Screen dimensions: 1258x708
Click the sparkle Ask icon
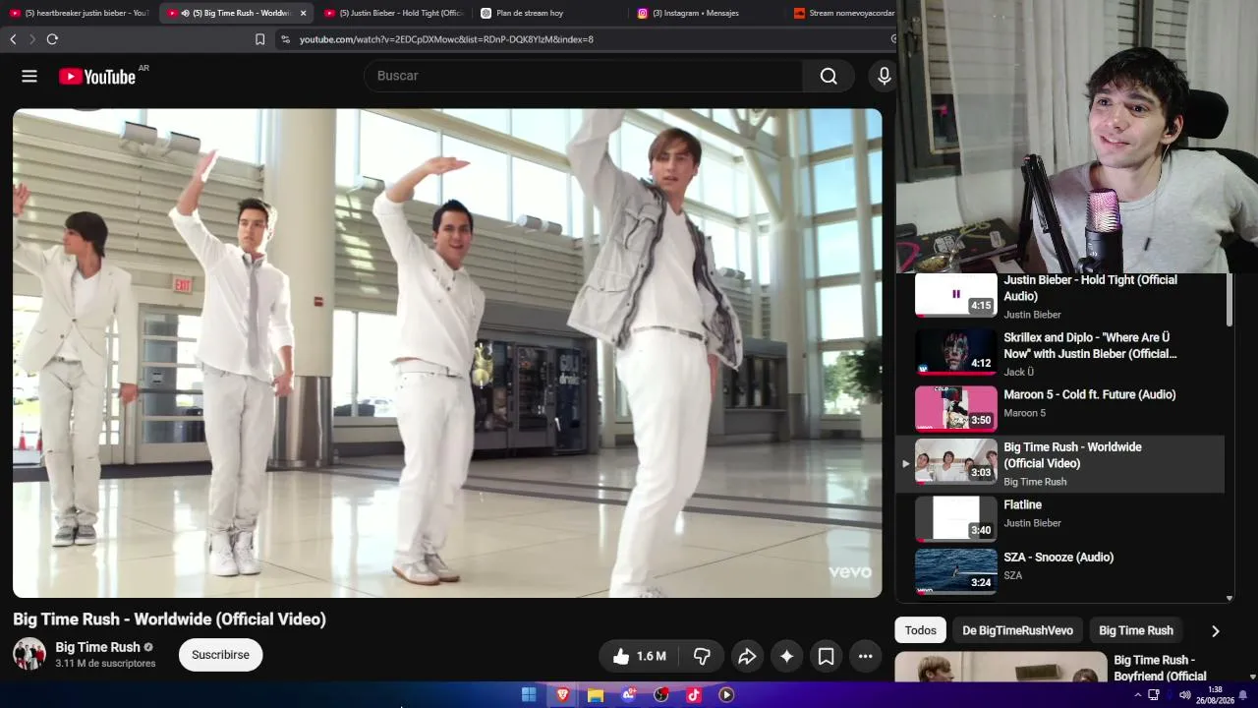(x=786, y=656)
